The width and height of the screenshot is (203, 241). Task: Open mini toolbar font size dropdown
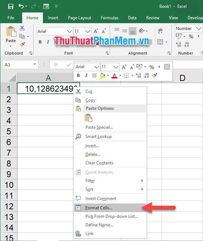[116, 67]
